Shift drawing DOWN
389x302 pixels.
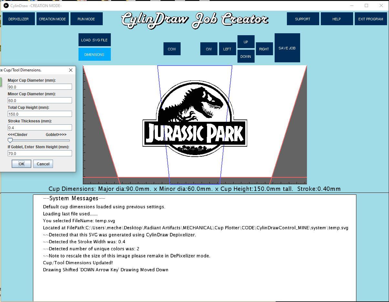[x=246, y=57]
